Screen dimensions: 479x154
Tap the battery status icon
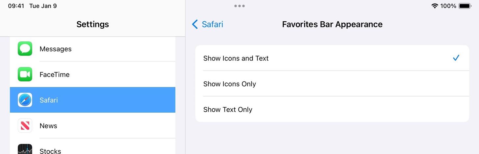point(465,6)
